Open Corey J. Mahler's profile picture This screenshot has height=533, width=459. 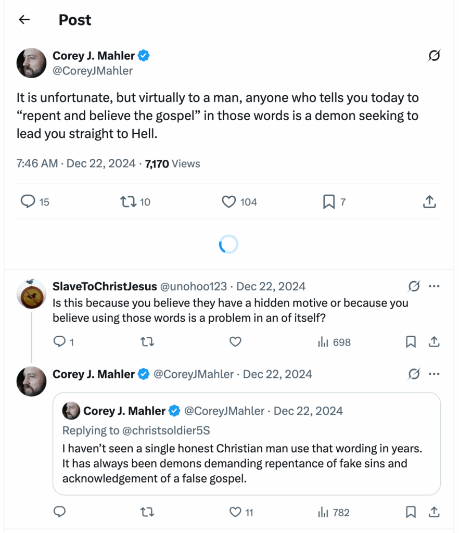(31, 62)
